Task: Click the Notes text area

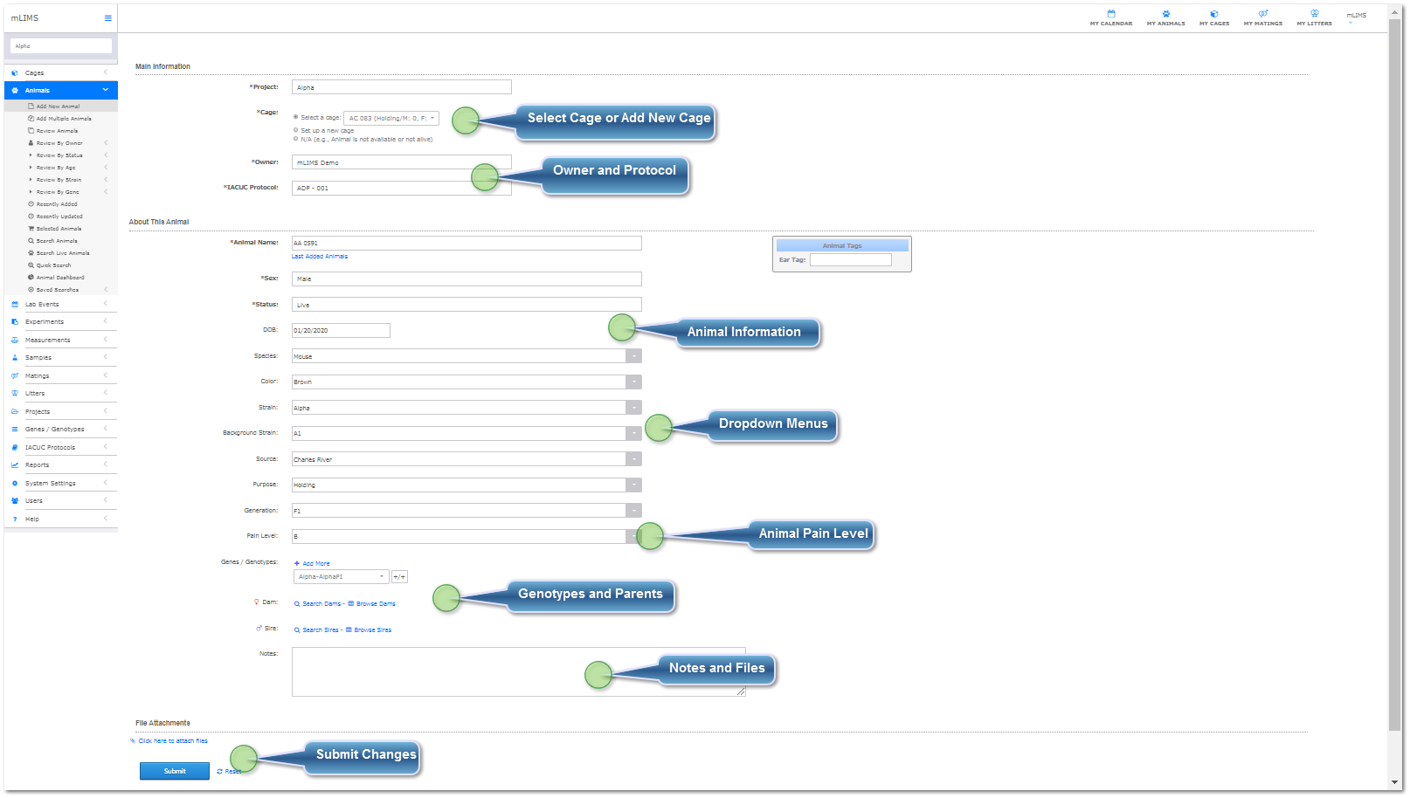Action: tap(519, 672)
